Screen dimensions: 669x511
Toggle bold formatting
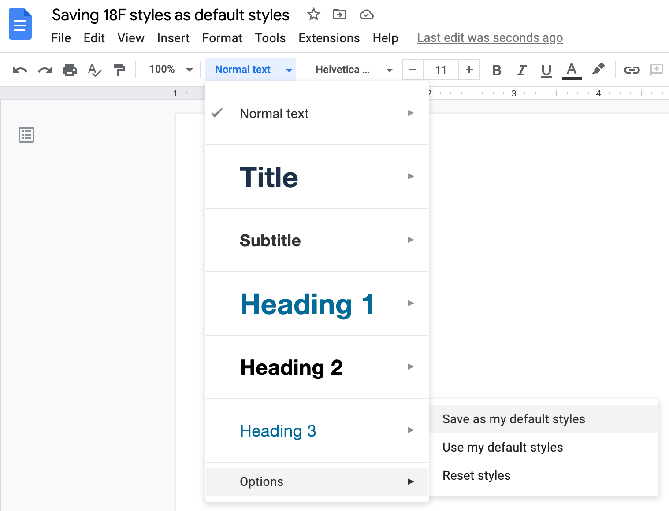pyautogui.click(x=496, y=70)
